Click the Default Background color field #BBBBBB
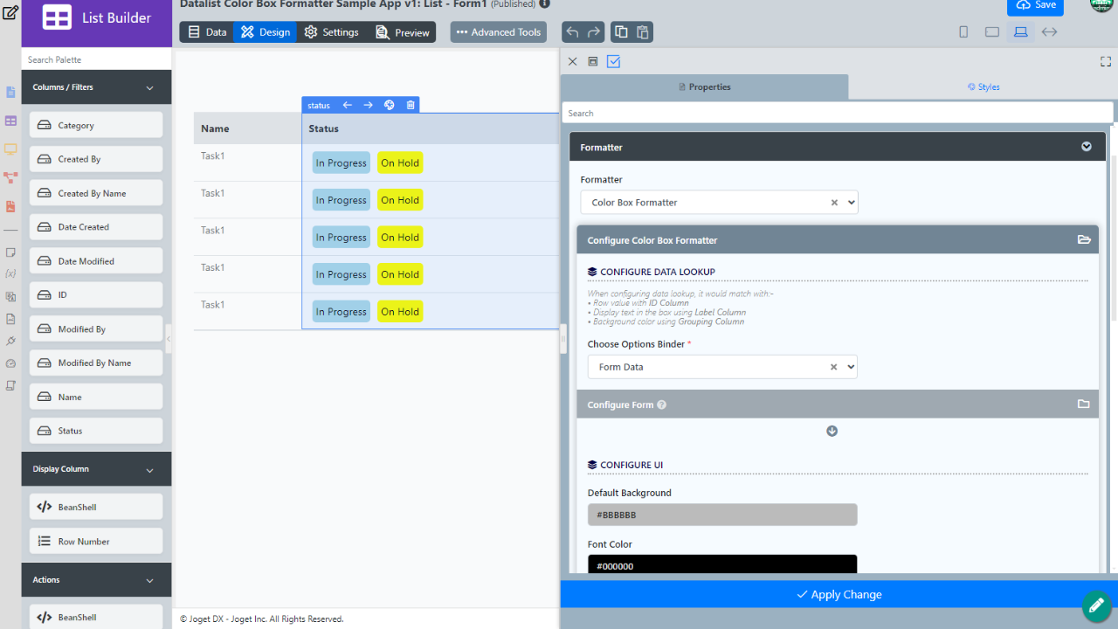 (722, 515)
